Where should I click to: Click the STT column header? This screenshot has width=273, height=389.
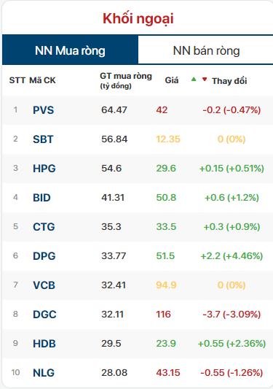[x=17, y=80]
